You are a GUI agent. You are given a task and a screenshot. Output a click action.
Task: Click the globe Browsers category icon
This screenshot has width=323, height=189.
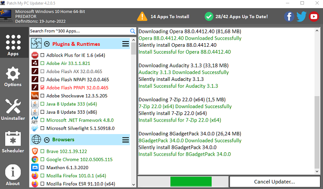pos(36,140)
